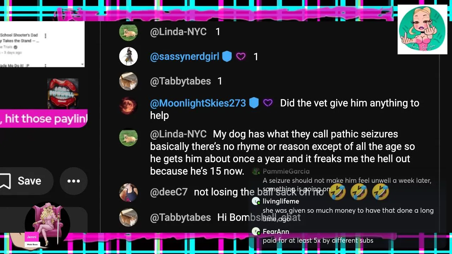The image size is (452, 254).
Task: Click the deeC7 profile avatar
Action: 128,193
